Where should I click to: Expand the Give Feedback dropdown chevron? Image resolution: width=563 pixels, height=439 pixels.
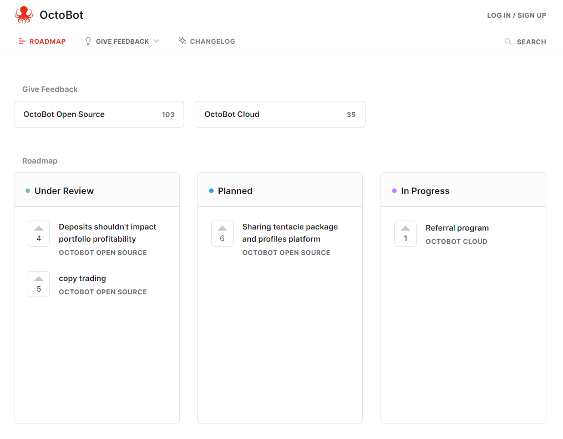(156, 41)
